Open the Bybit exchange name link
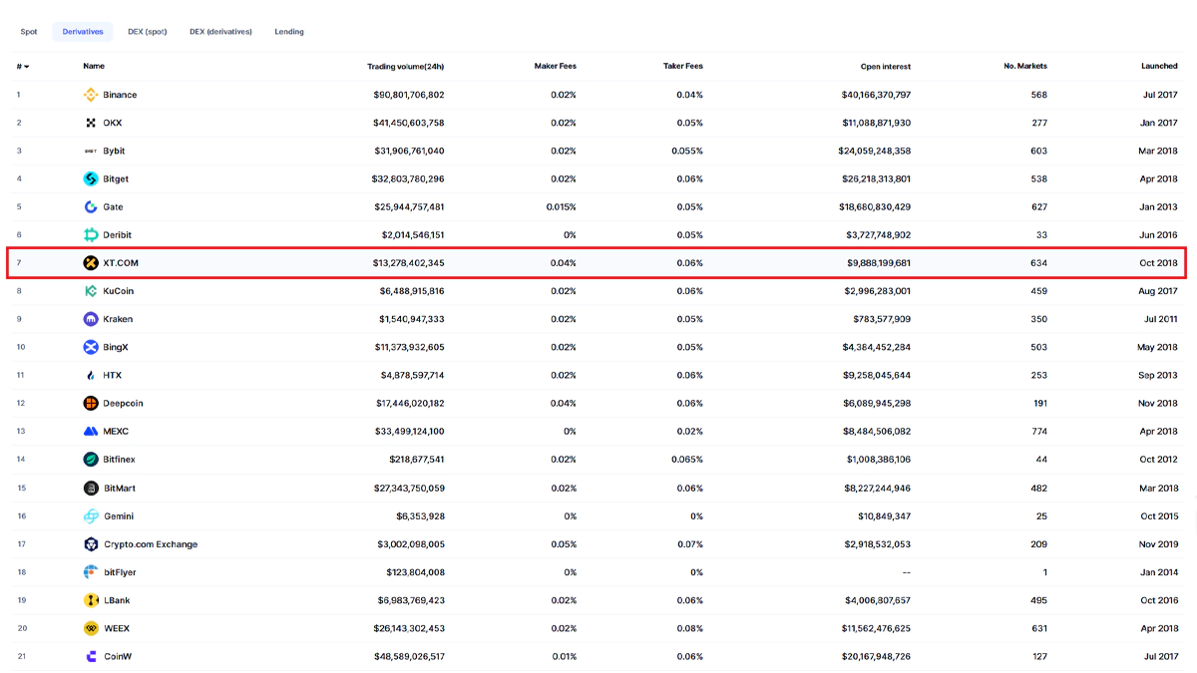Image resolution: width=1197 pixels, height=673 pixels. pyautogui.click(x=114, y=151)
